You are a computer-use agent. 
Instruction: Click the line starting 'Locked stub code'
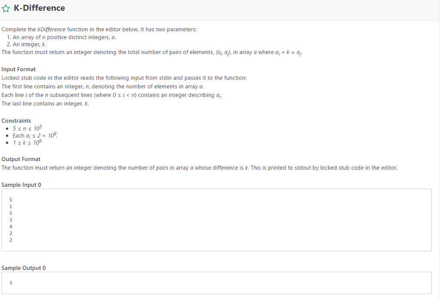tap(124, 78)
